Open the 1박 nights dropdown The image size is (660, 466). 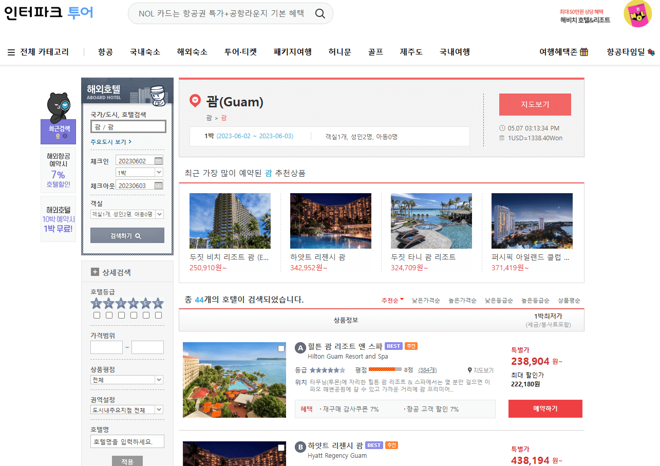coord(139,173)
